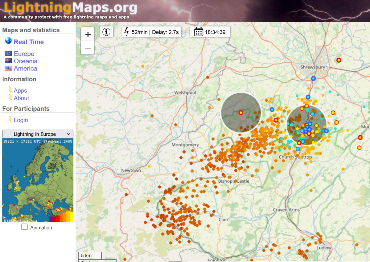Click the For Participants heading
The image size is (370, 262).
click(x=26, y=109)
